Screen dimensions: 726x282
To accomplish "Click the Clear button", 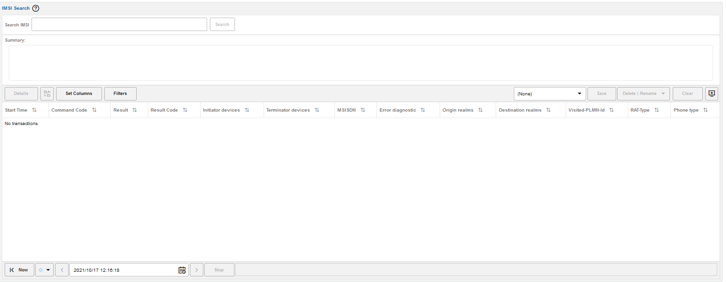I will [688, 94].
